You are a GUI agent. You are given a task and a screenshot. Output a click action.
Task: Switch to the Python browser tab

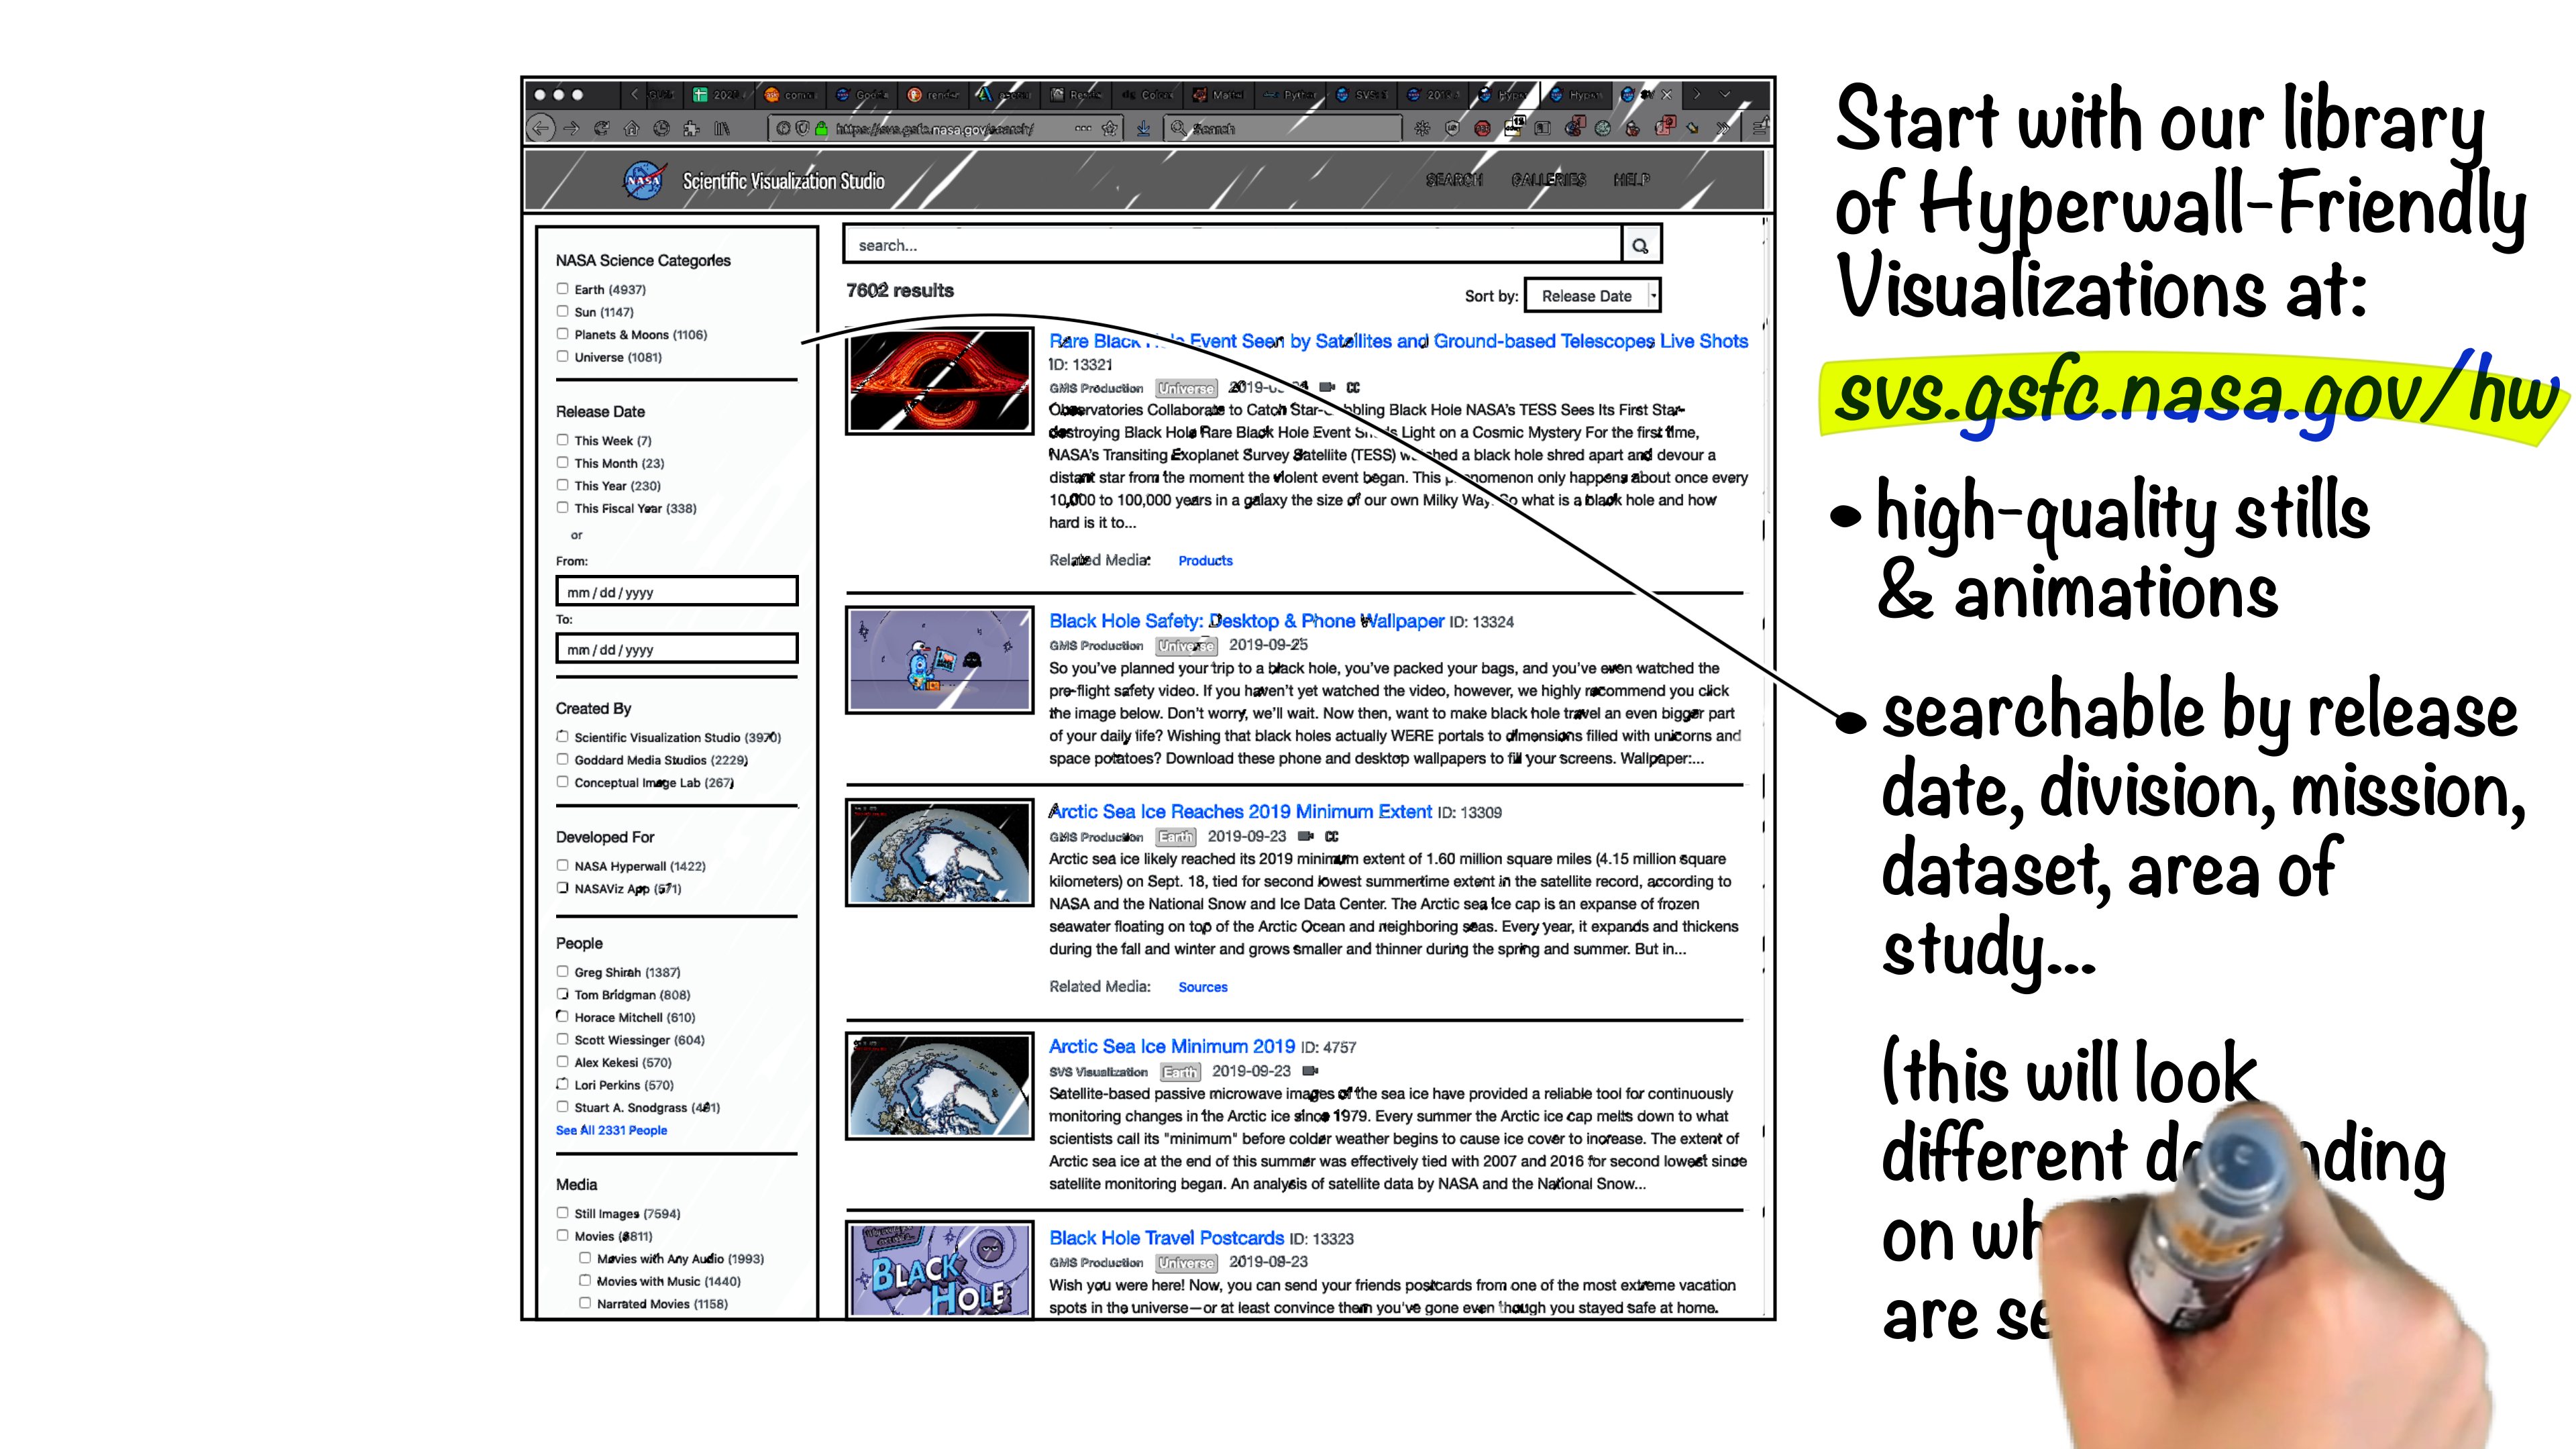[1290, 95]
